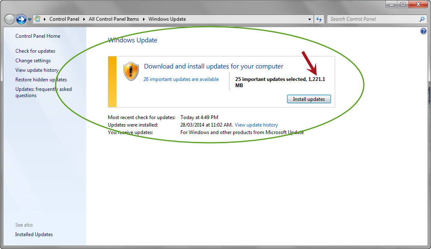The width and height of the screenshot is (431, 249).
Task: Click Restore hidden updates
Action: 41,80
